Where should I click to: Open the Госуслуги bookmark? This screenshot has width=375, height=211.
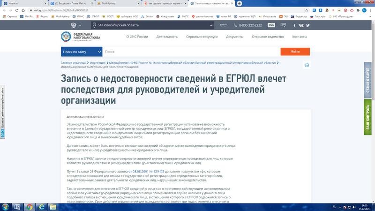coord(318,16)
